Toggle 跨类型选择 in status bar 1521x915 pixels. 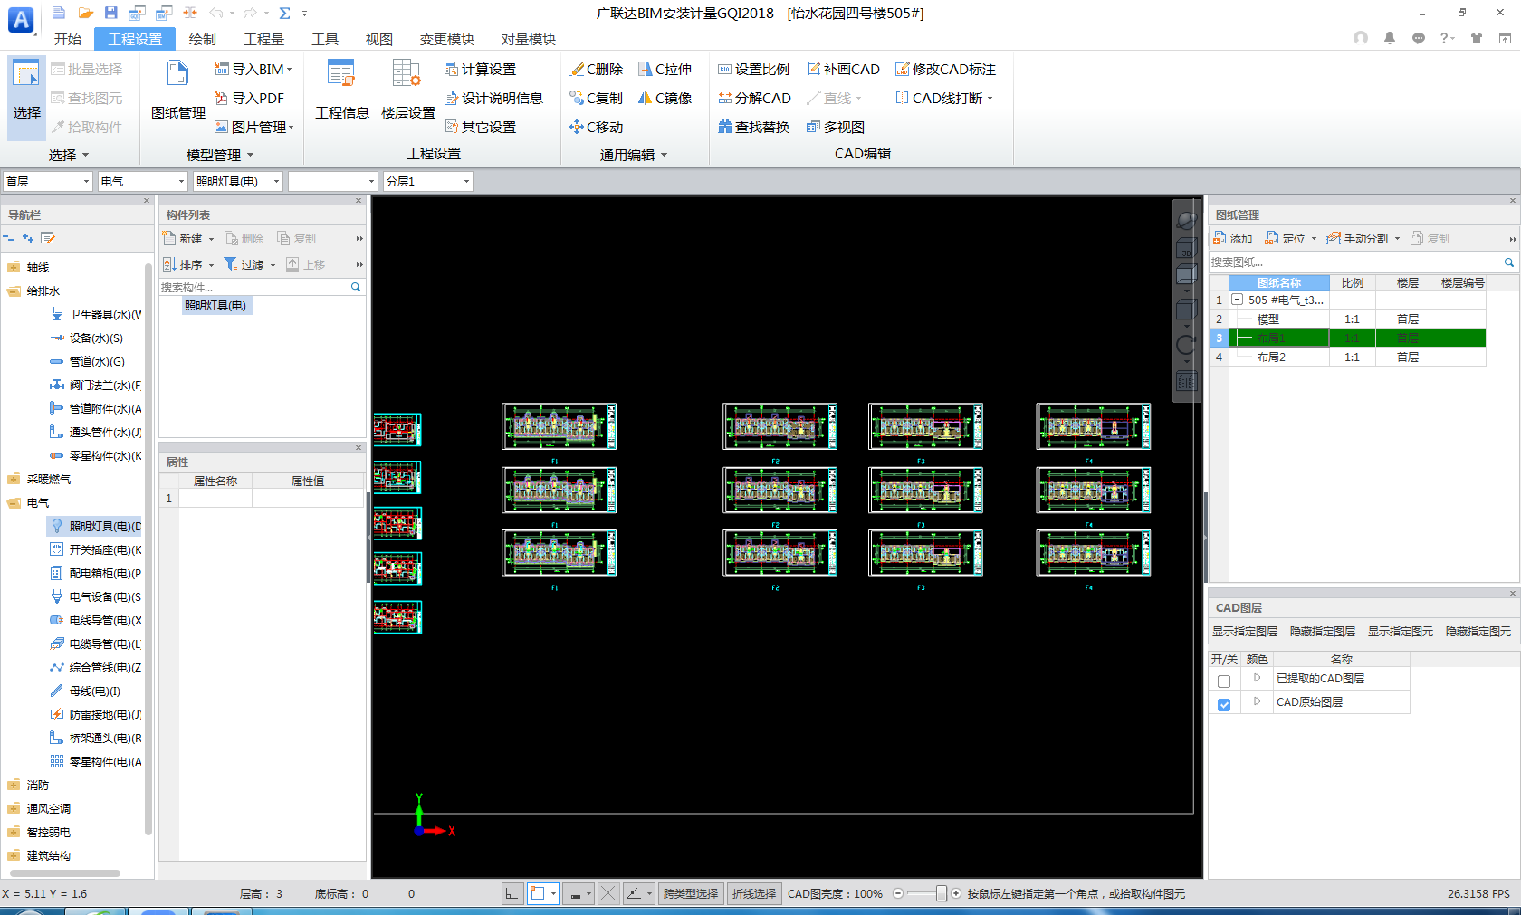click(x=690, y=893)
